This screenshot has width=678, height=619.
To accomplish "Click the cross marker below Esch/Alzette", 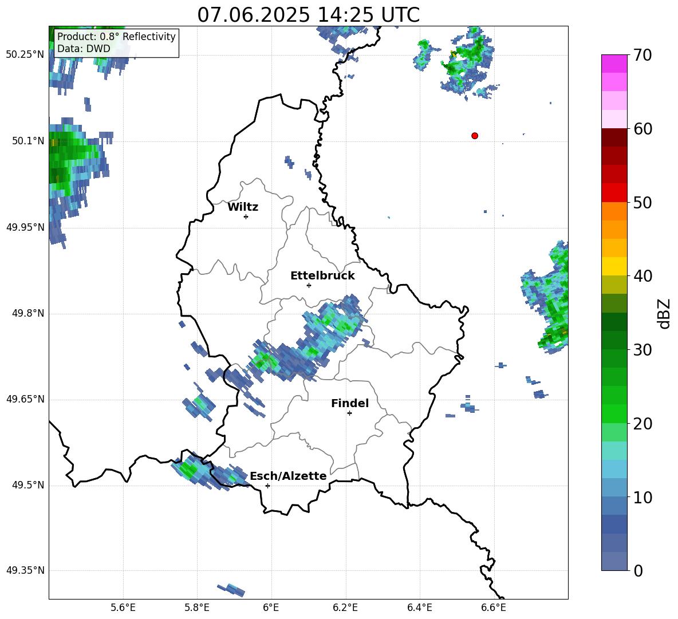I will (x=267, y=486).
